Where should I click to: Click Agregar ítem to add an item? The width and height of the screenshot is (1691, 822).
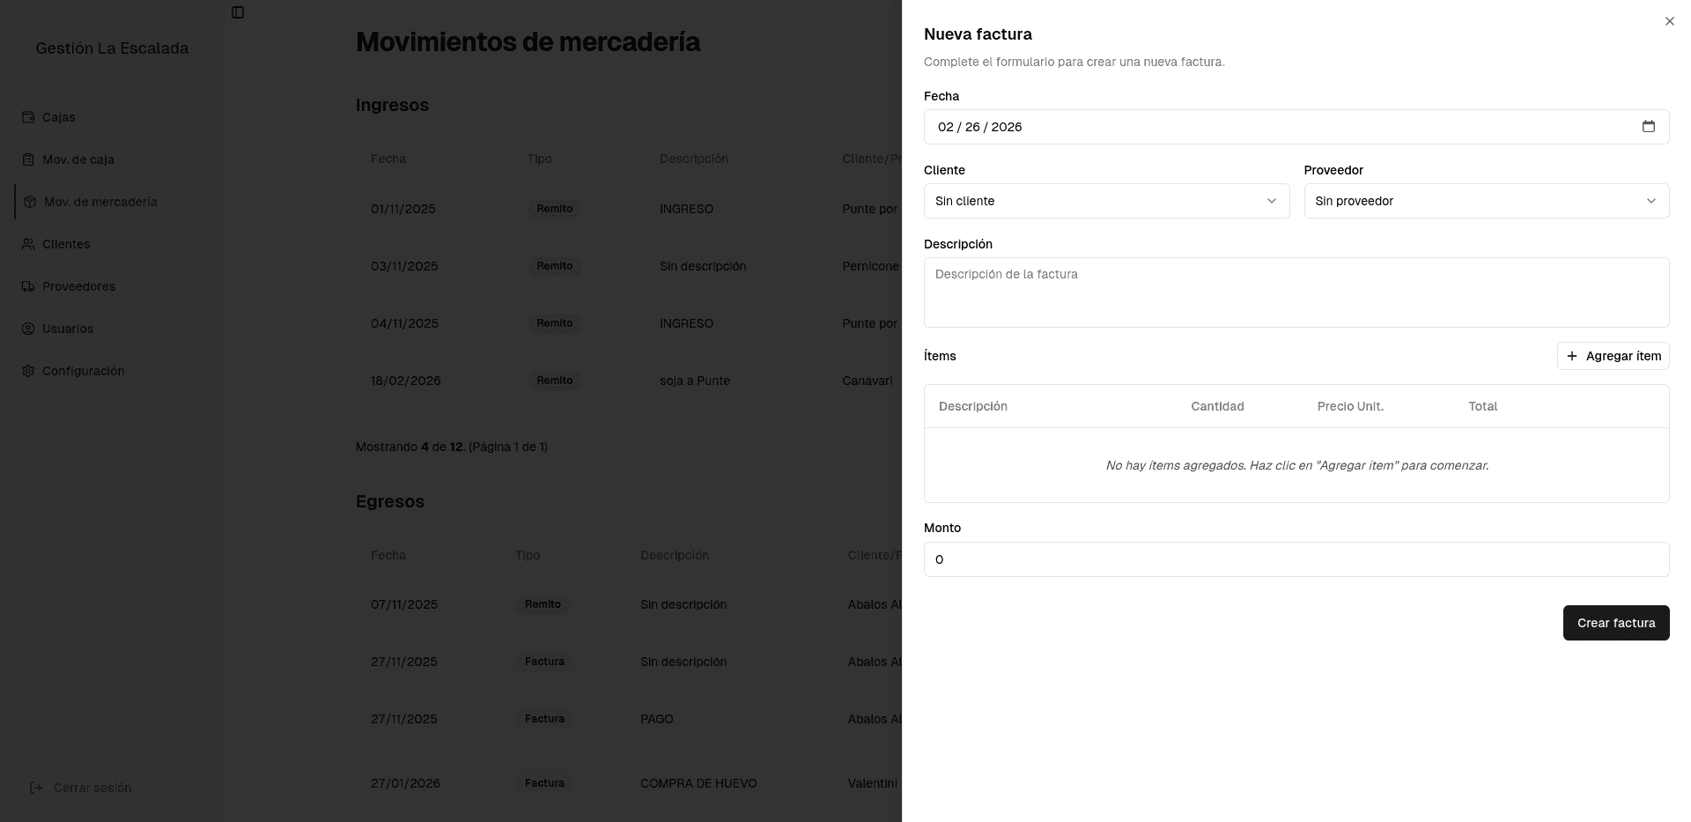[1613, 356]
